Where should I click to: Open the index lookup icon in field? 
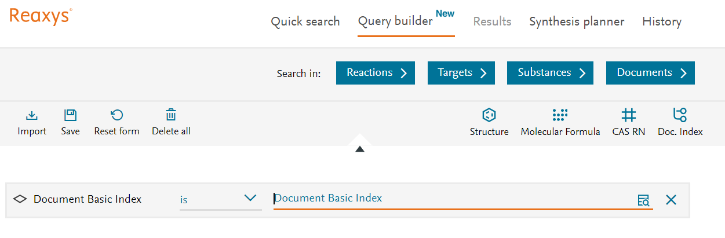tap(643, 200)
